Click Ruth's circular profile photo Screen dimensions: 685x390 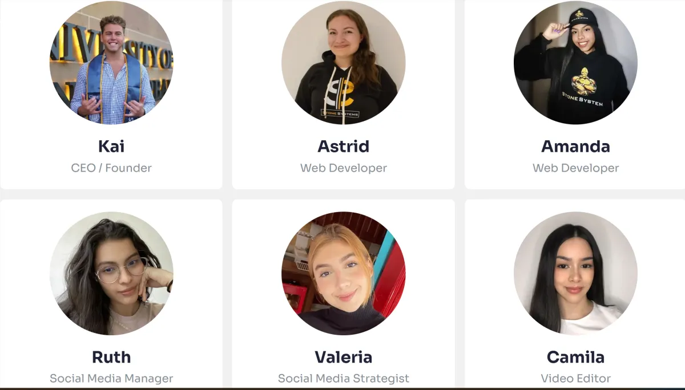click(x=111, y=274)
